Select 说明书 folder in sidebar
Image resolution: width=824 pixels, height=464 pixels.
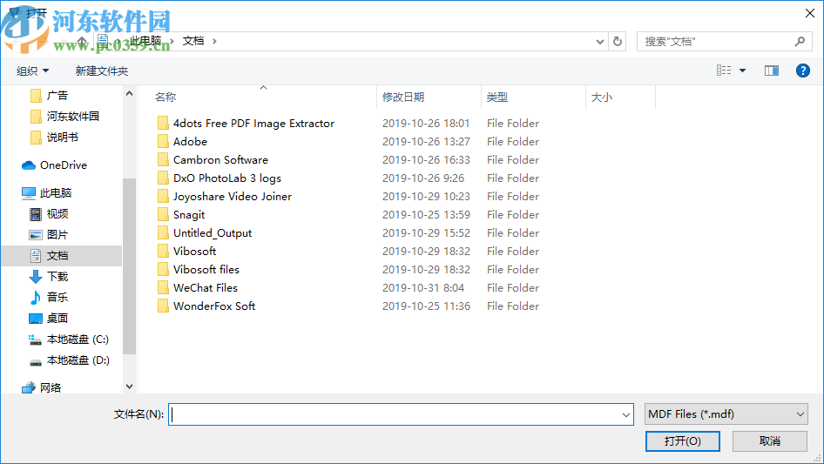(x=62, y=138)
